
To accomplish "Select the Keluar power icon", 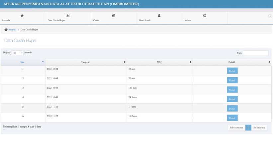I will click(205, 16).
